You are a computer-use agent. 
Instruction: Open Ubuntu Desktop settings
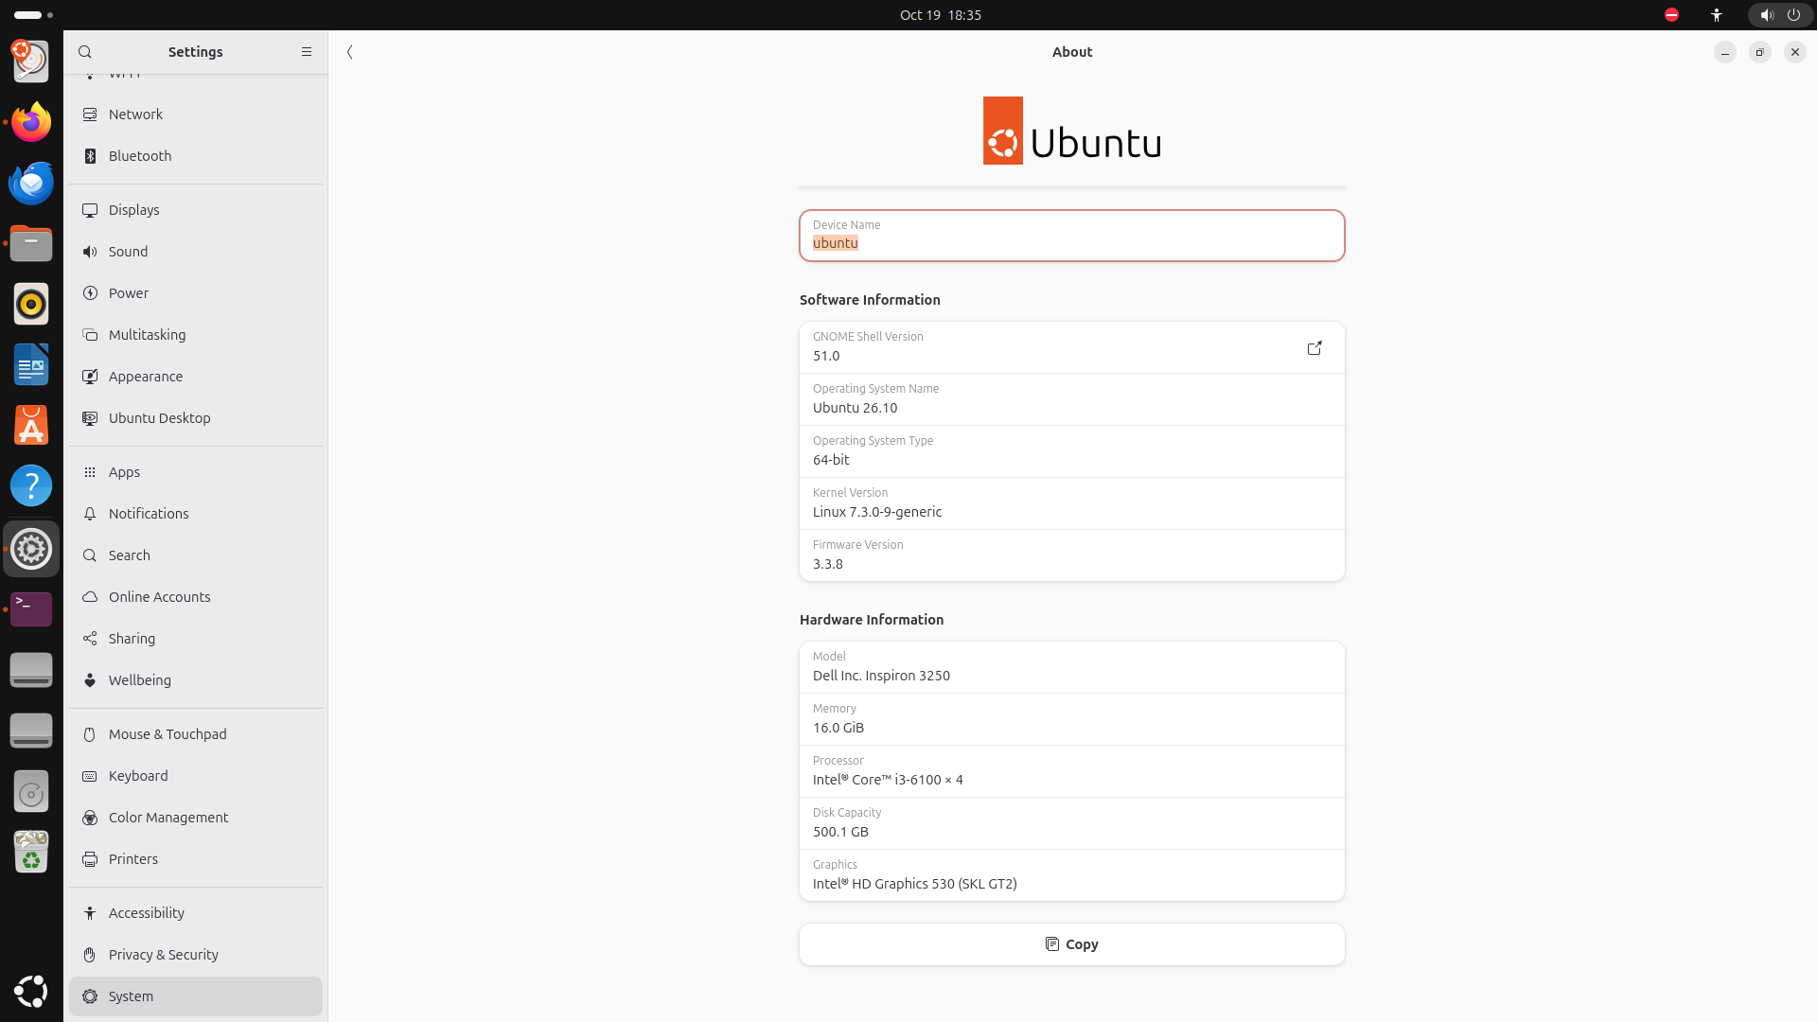point(196,418)
